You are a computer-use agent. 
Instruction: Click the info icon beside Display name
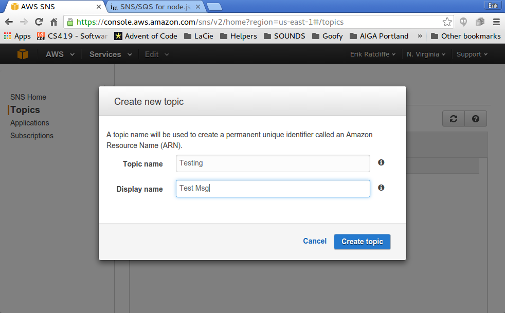click(x=381, y=188)
